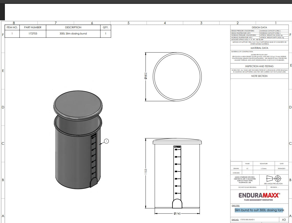Viewport: 292px width, 223px height.
Task: Click the top-view circle of the bund
Action: [177, 77]
